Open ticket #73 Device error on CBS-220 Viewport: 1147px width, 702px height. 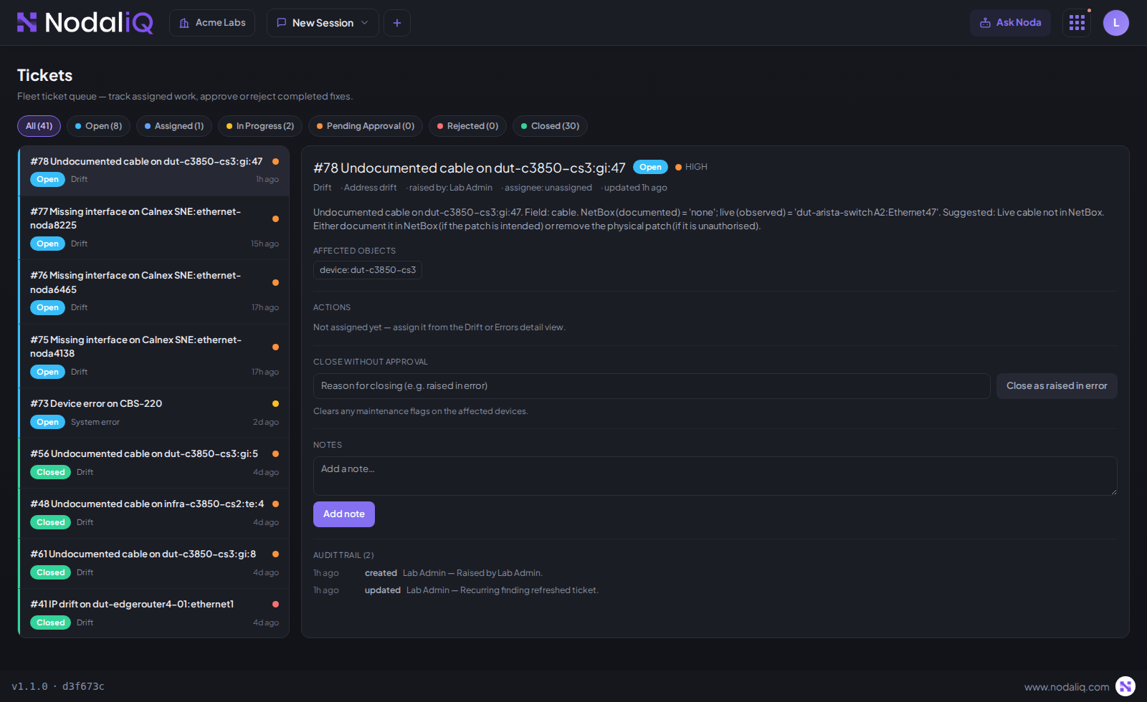pyautogui.click(x=154, y=413)
